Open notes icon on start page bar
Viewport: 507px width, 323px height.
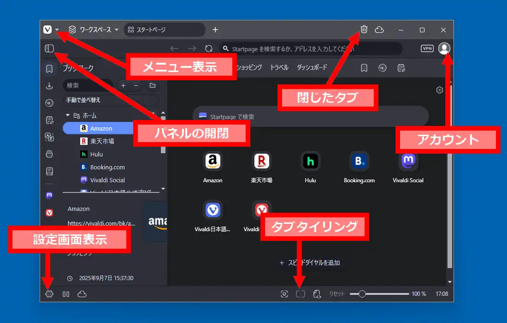401,68
